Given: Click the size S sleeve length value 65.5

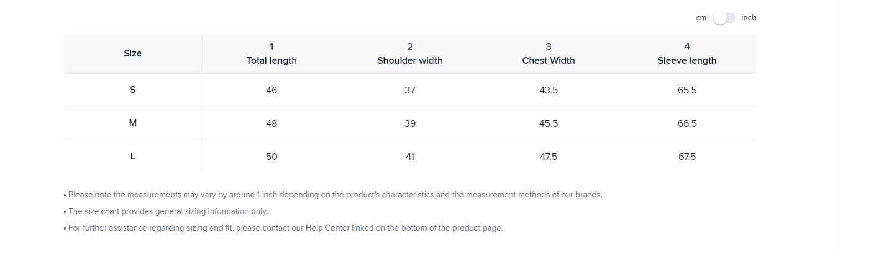Looking at the screenshot, I should 687,90.
